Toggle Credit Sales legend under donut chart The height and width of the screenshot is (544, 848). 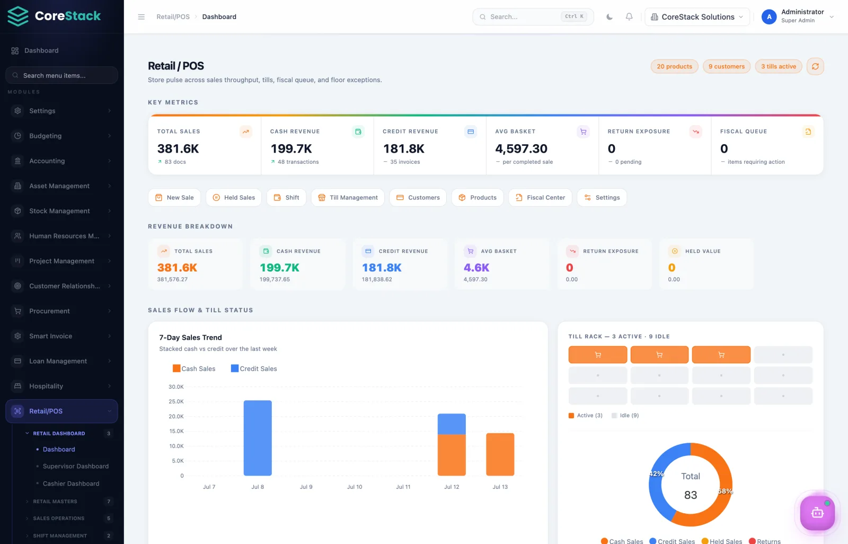click(x=672, y=541)
